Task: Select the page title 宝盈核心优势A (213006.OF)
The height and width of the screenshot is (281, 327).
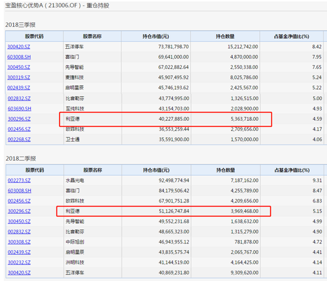Action: pos(43,5)
